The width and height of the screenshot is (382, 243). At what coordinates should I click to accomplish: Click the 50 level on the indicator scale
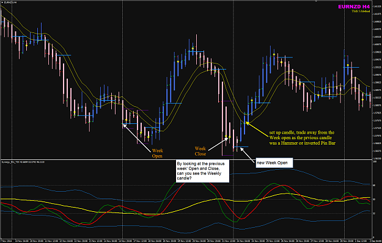[x=374, y=200]
